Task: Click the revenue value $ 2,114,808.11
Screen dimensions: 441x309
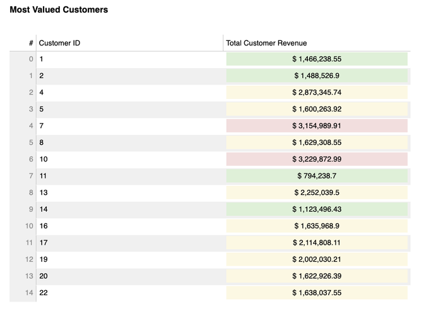Action: click(x=317, y=243)
